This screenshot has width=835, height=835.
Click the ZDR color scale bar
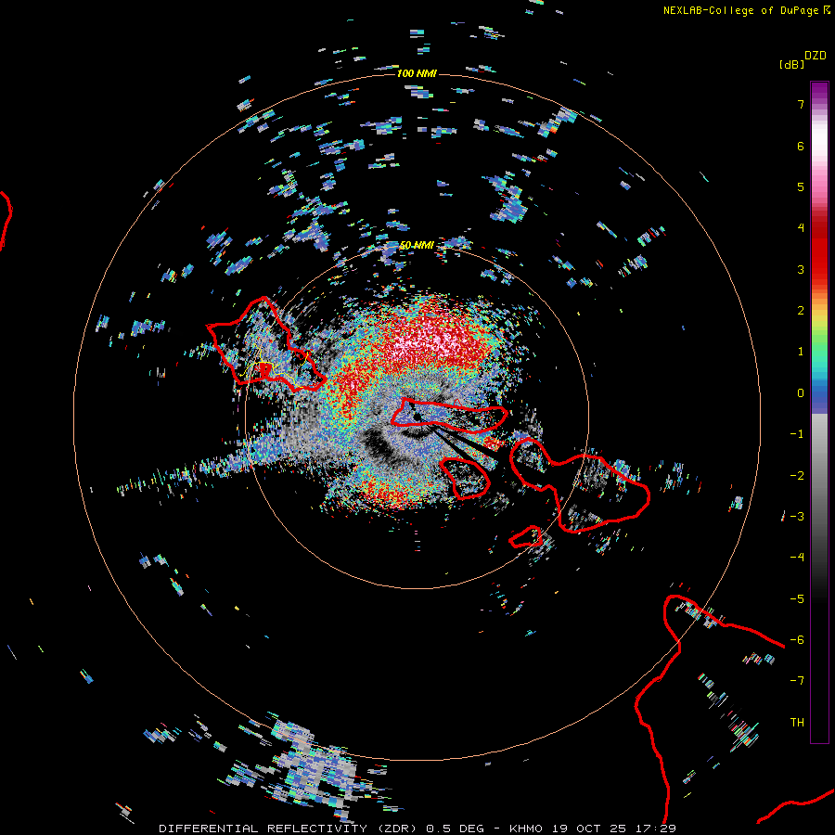[819, 412]
